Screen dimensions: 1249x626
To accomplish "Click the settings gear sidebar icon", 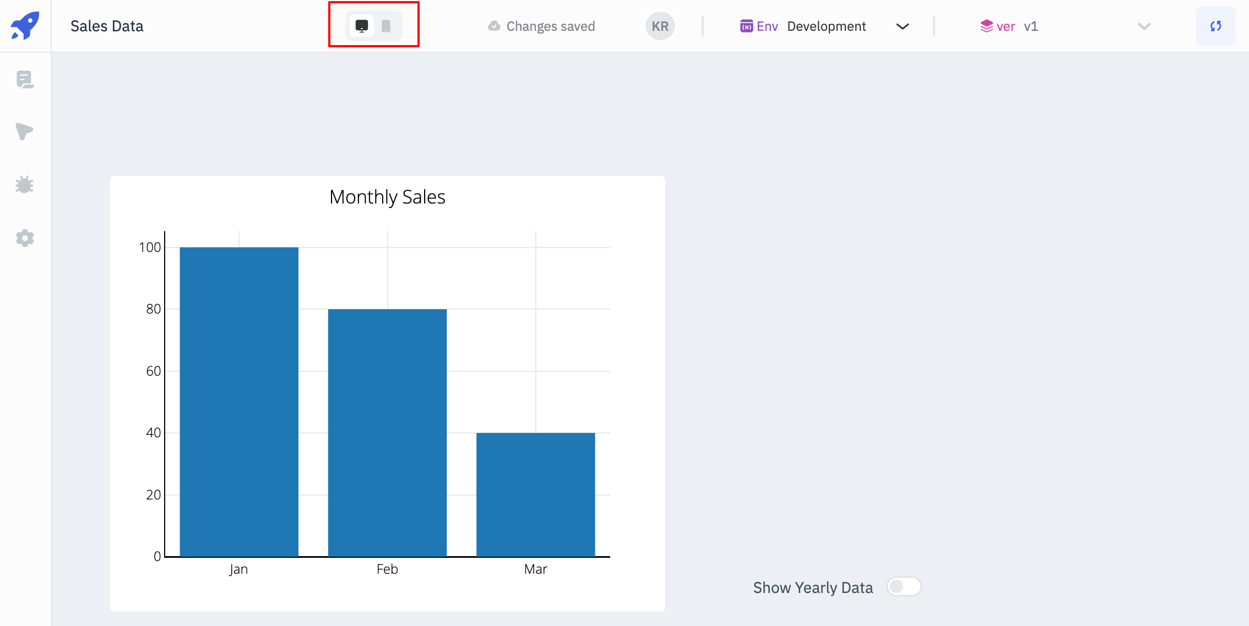I will coord(25,238).
